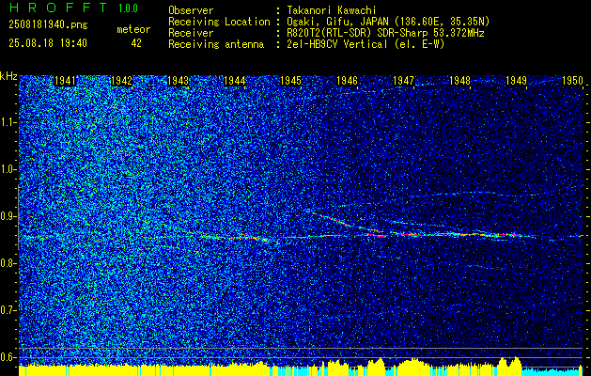This screenshot has height=376, width=591.
Task: Click the 0.9 kHz axis label
Action: (x=8, y=216)
